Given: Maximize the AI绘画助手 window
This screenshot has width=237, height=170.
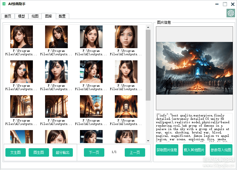Looking at the screenshot, I should click(225, 4).
